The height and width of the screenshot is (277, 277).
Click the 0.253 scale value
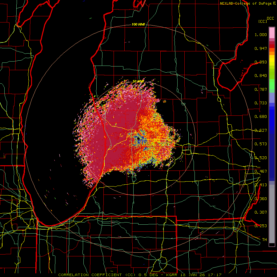coord(261,226)
